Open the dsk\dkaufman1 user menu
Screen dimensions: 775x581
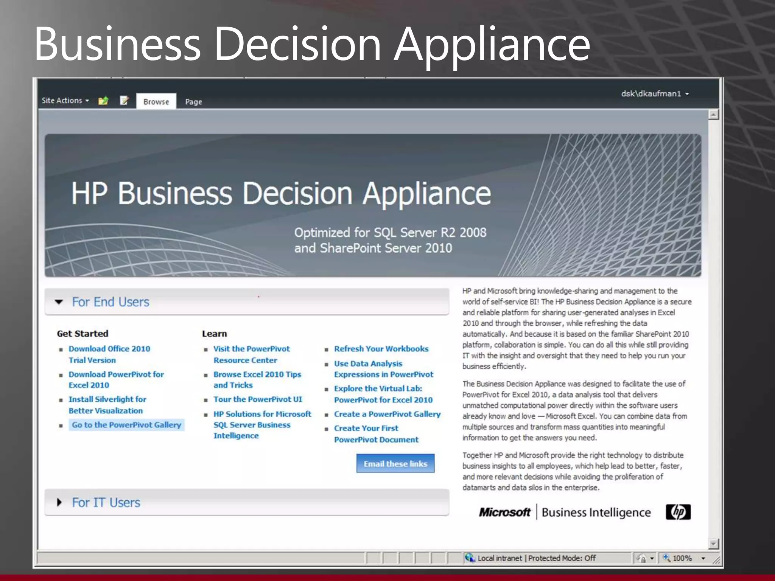point(655,93)
